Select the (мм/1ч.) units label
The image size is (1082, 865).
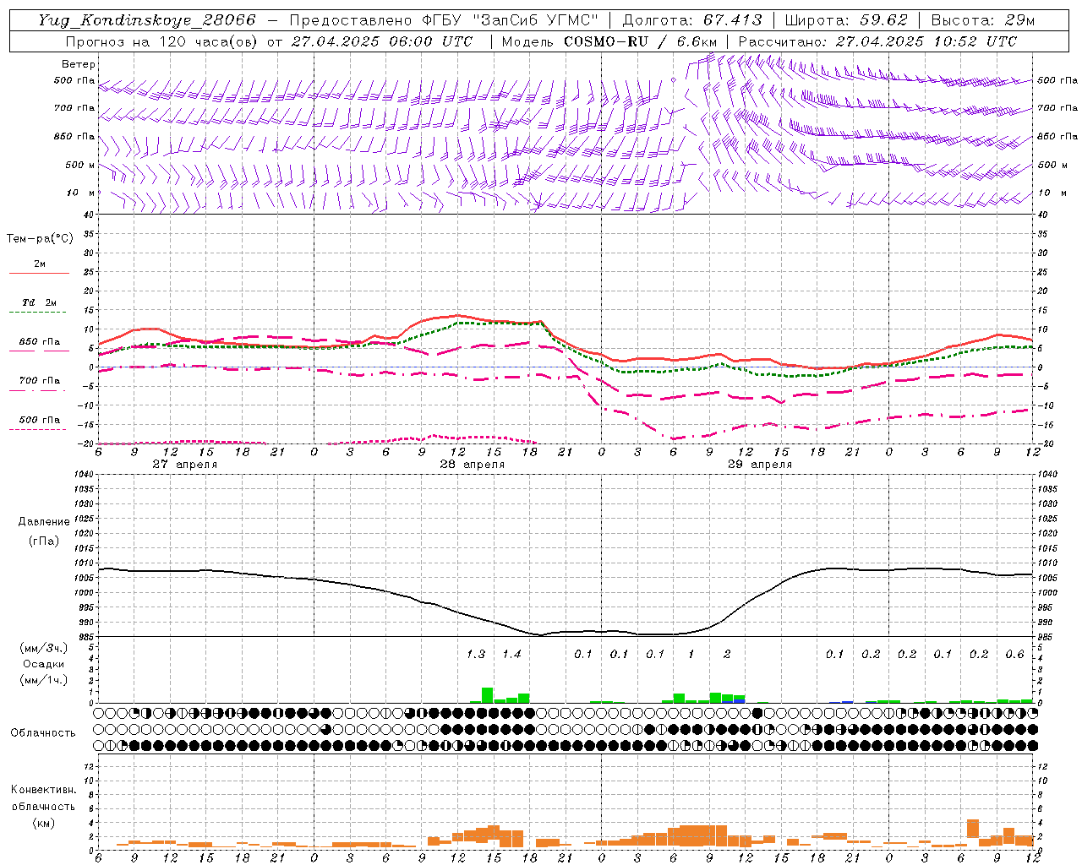tap(44, 680)
